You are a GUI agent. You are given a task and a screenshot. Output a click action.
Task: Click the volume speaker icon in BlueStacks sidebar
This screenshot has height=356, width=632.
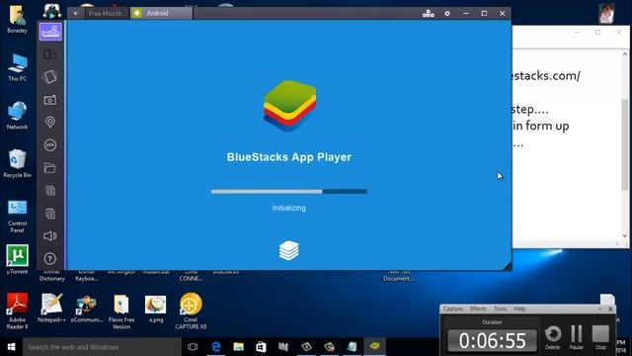point(50,236)
